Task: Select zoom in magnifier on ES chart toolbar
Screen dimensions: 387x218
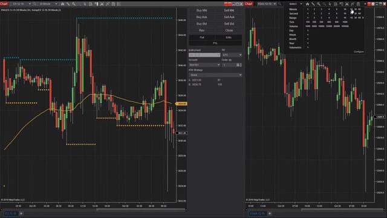Action: (x=74, y=4)
